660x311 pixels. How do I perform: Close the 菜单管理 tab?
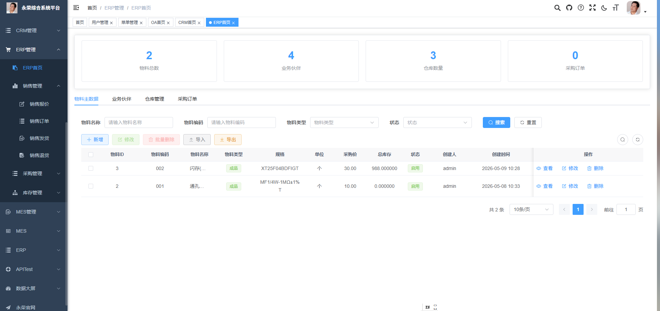(141, 23)
